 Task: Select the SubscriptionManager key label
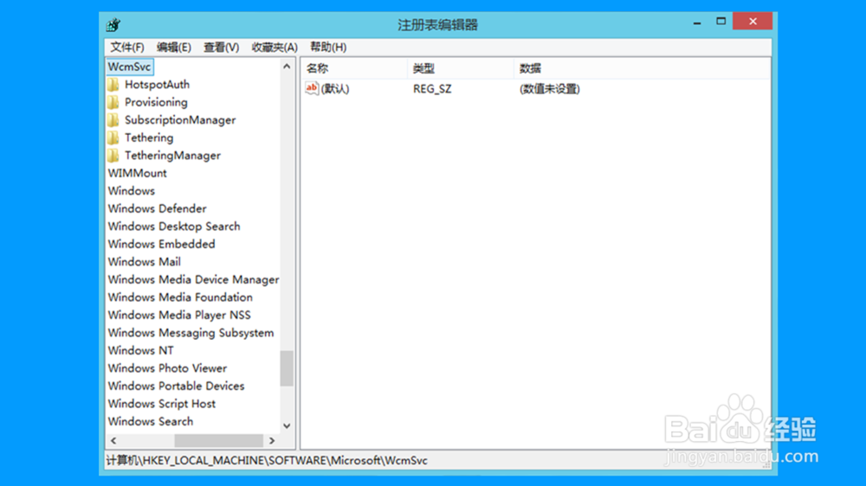pyautogui.click(x=180, y=119)
